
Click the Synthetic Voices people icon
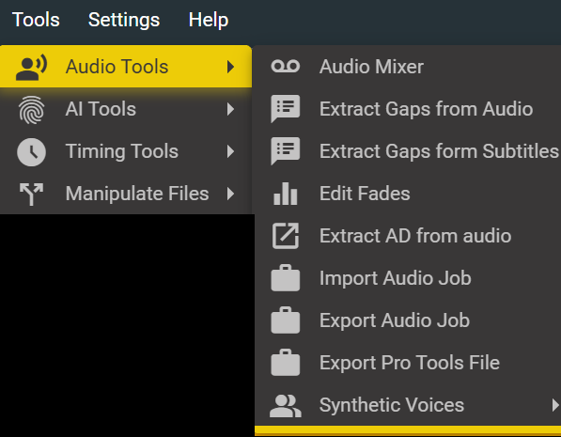(x=285, y=406)
